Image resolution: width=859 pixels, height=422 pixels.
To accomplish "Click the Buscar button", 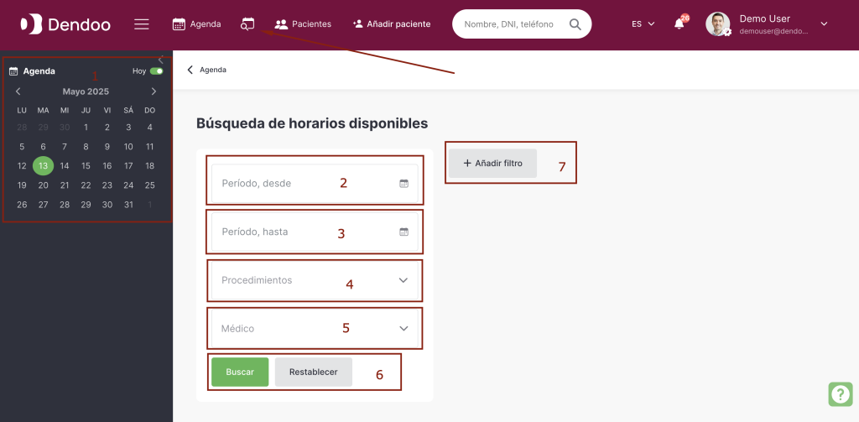I will (240, 373).
